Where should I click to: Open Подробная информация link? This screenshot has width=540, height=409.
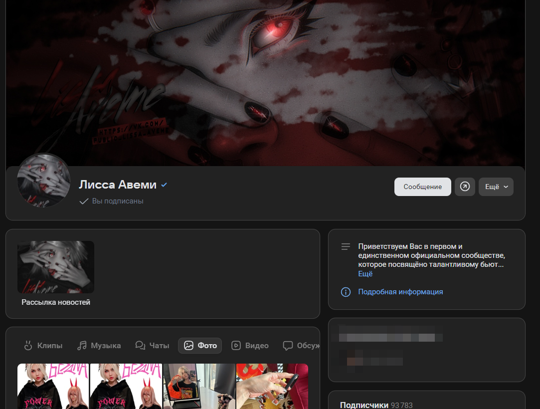tap(400, 292)
